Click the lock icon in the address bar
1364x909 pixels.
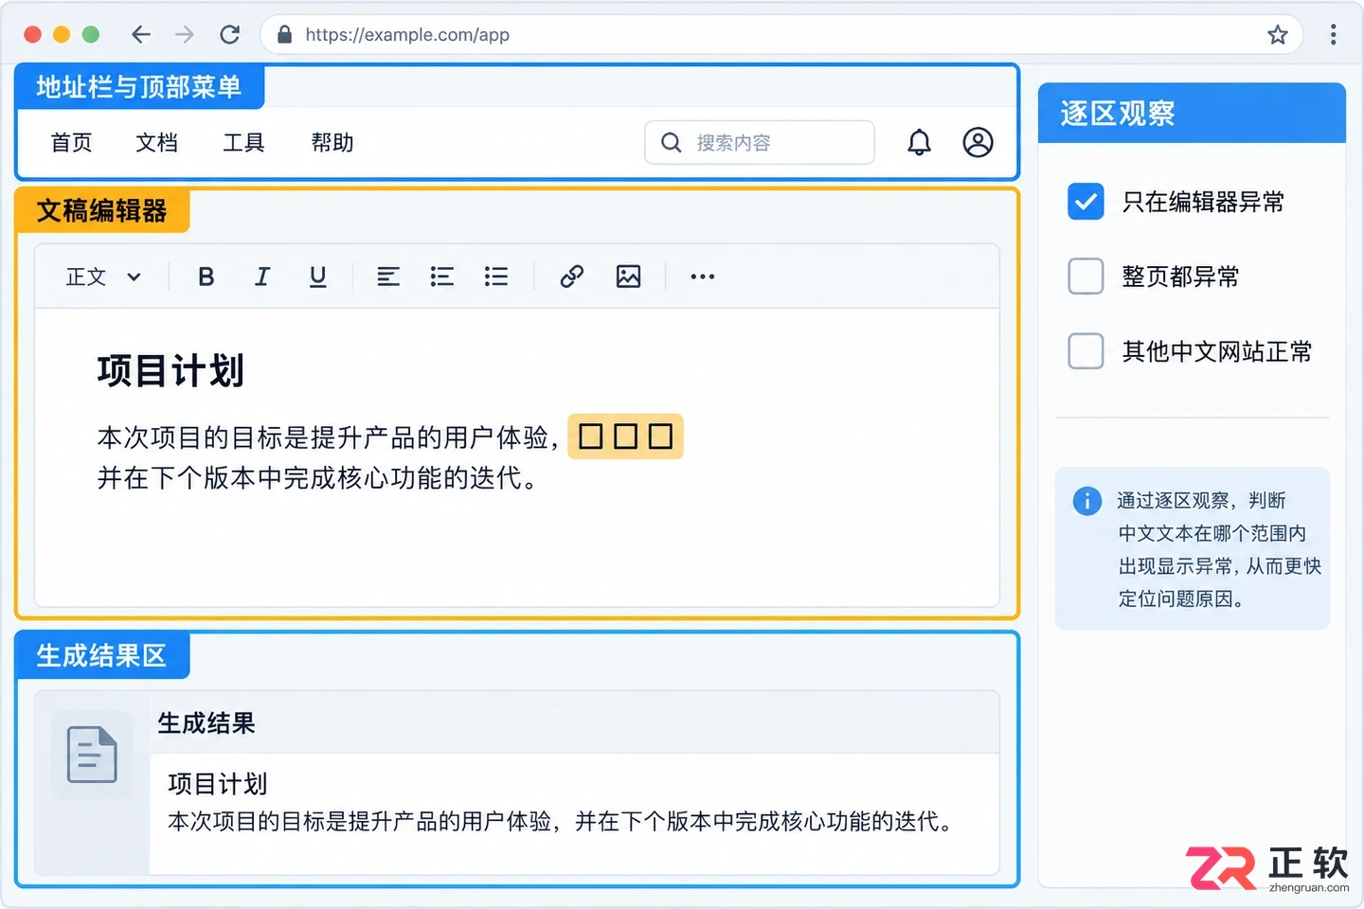pyautogui.click(x=284, y=35)
